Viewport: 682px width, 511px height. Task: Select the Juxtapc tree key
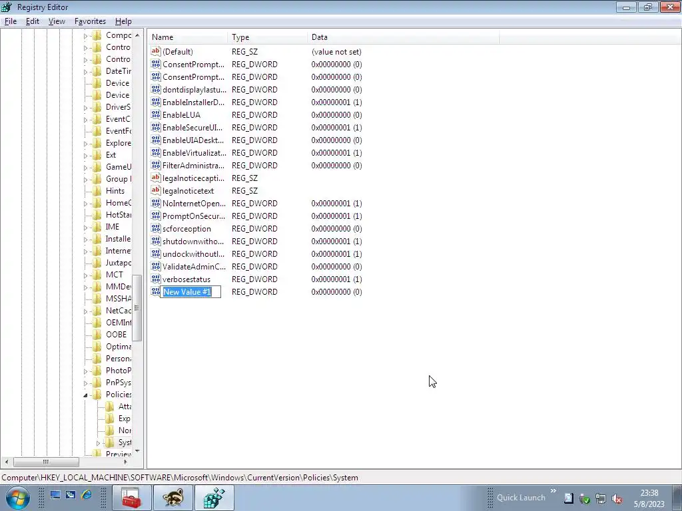(119, 262)
